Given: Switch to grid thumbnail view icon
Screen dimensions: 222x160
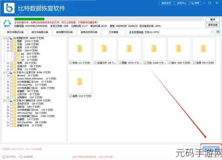Looking at the screenshot, I should [x=218, y=32].
